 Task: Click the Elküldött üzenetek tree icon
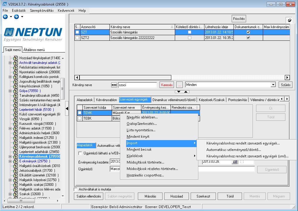(16, 175)
